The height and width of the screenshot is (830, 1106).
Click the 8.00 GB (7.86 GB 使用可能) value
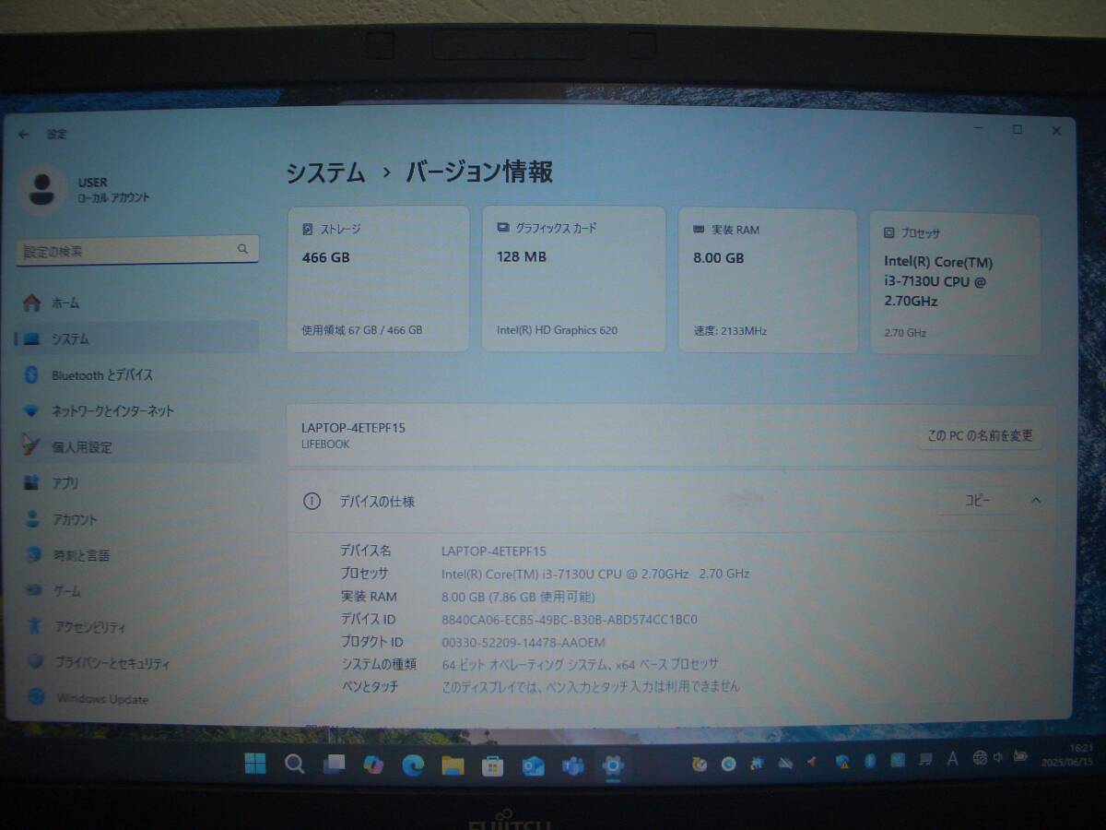[518, 597]
